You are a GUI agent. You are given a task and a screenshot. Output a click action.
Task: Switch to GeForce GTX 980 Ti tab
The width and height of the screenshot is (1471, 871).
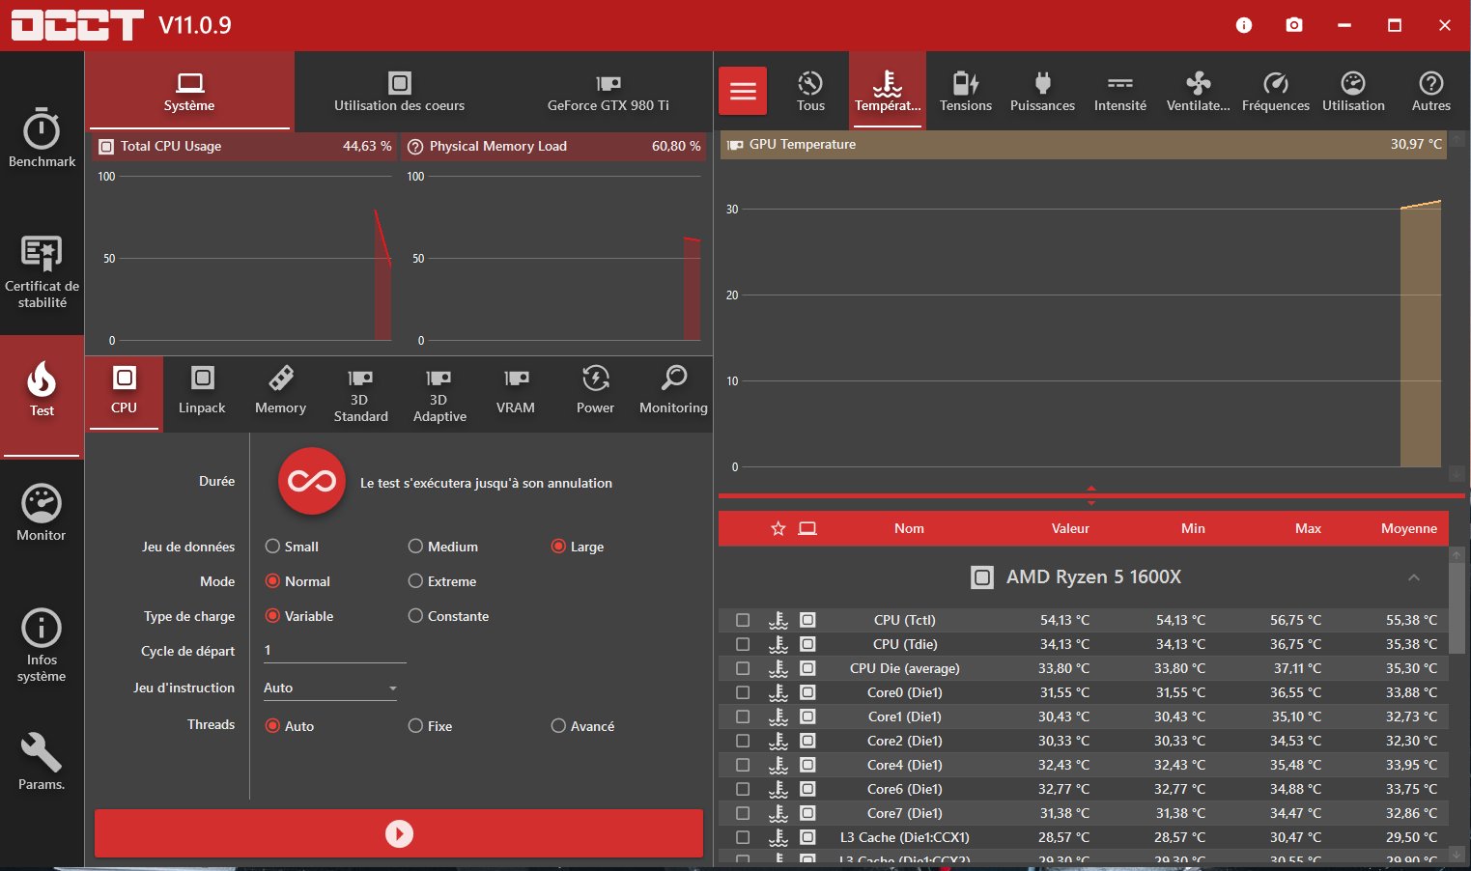tap(608, 92)
